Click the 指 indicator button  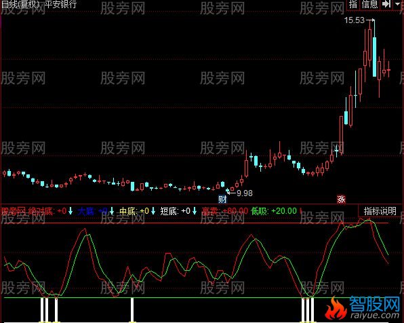(x=353, y=4)
